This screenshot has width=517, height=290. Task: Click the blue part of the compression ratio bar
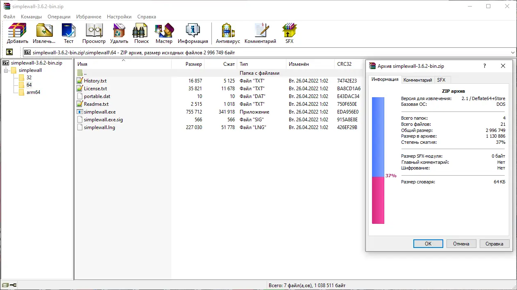378,137
